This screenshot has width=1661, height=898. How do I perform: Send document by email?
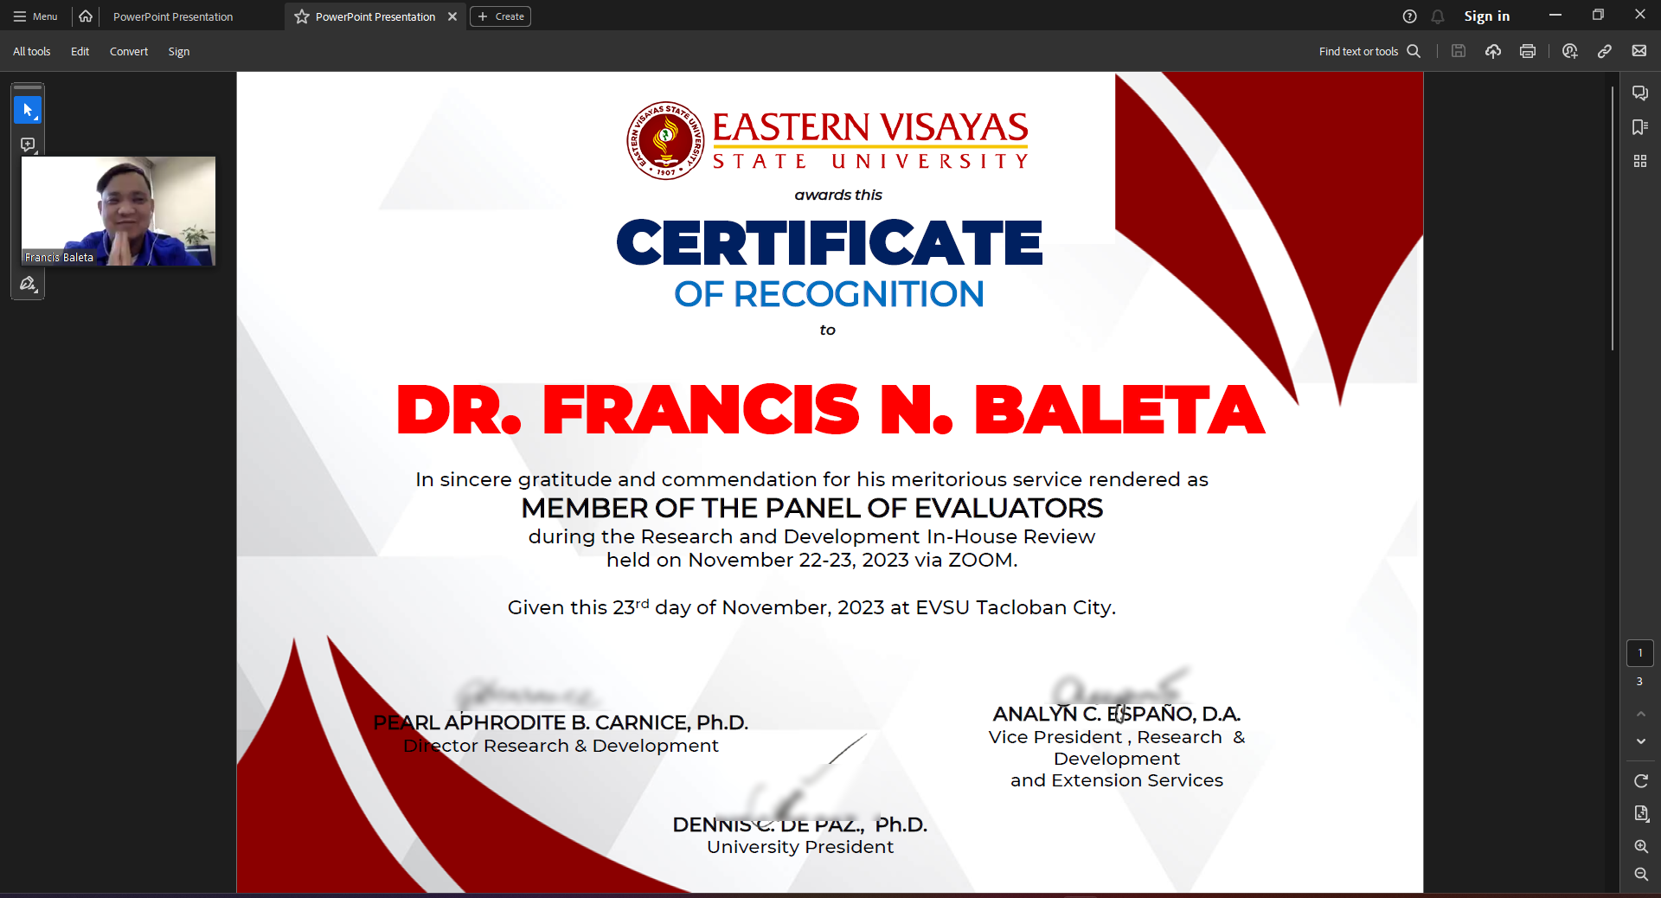tap(1639, 51)
